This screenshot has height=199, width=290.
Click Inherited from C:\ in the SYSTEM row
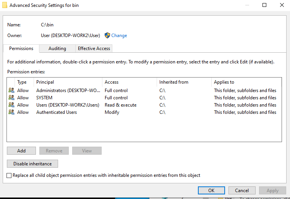click(162, 98)
